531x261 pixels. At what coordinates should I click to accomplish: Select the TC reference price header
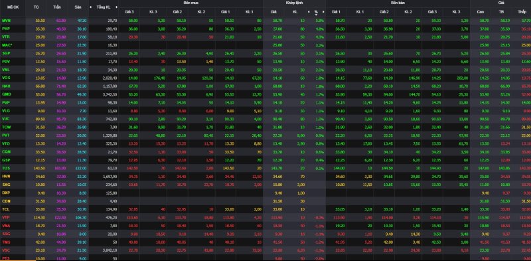click(x=37, y=7)
